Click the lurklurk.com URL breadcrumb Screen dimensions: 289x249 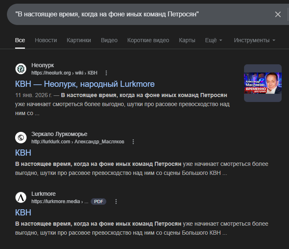(x=78, y=142)
